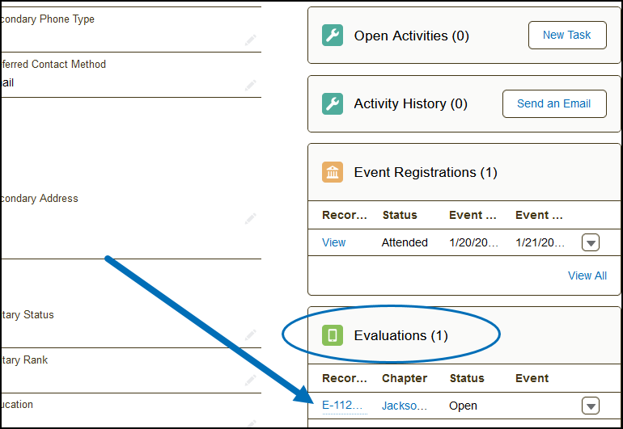Click the Send an Email button
This screenshot has height=429, width=623.
coord(554,103)
